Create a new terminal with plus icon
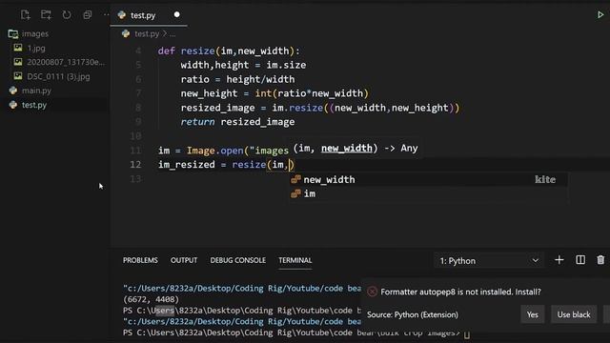The image size is (610, 343). point(559,260)
